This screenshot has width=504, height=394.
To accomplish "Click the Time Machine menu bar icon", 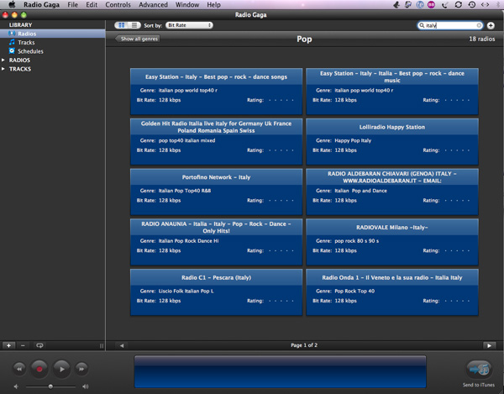I will [471, 4].
